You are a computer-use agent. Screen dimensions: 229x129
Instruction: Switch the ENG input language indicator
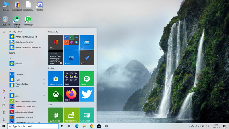pyautogui.click(x=208, y=126)
